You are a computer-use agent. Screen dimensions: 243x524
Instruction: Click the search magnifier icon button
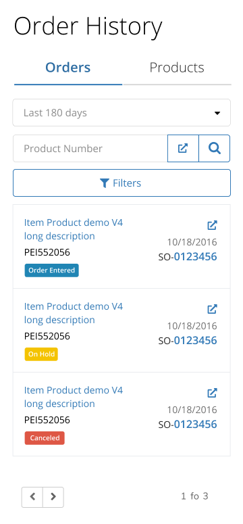(214, 148)
